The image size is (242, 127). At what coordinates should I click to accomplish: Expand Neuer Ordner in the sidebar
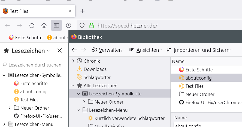pos(10,108)
